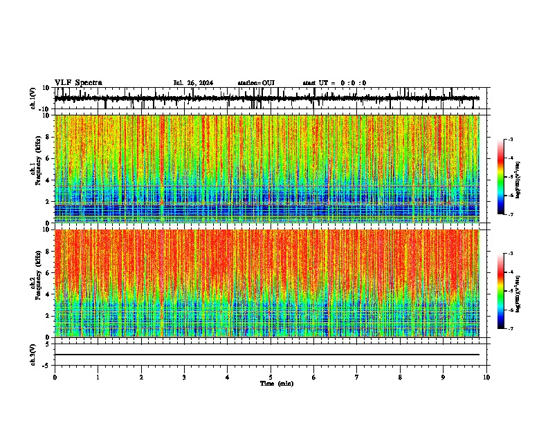548x423 pixels.
Task: Click the ch.1 spectrogram color scale bar
Action: (x=500, y=177)
